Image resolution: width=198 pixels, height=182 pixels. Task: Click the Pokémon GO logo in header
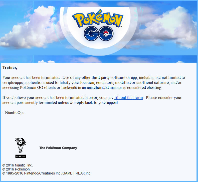coord(98,25)
